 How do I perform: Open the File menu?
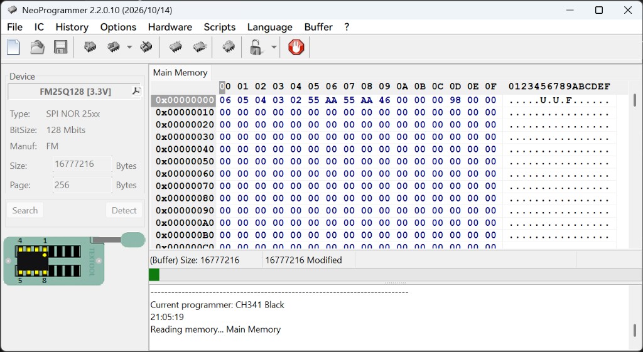[x=15, y=27]
